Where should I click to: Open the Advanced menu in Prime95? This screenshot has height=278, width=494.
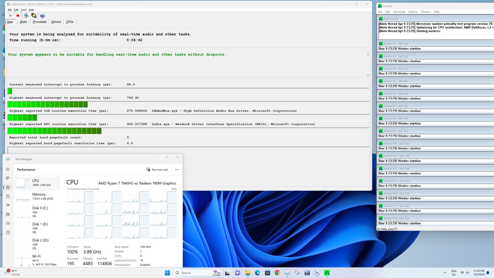(399, 12)
